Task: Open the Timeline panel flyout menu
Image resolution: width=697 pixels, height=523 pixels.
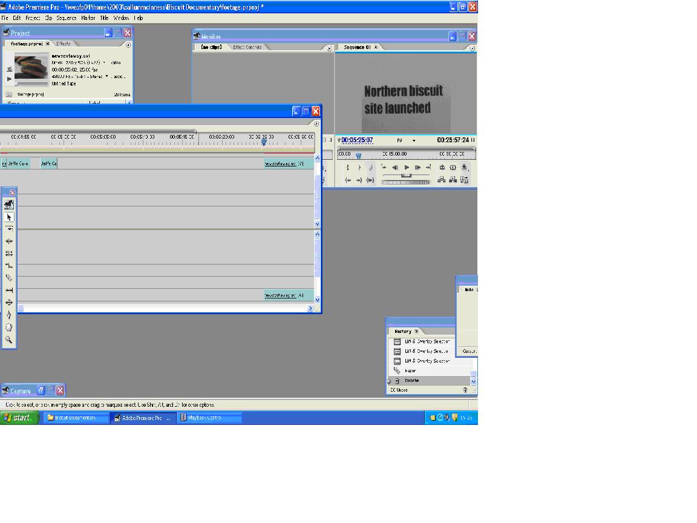Action: 316,123
